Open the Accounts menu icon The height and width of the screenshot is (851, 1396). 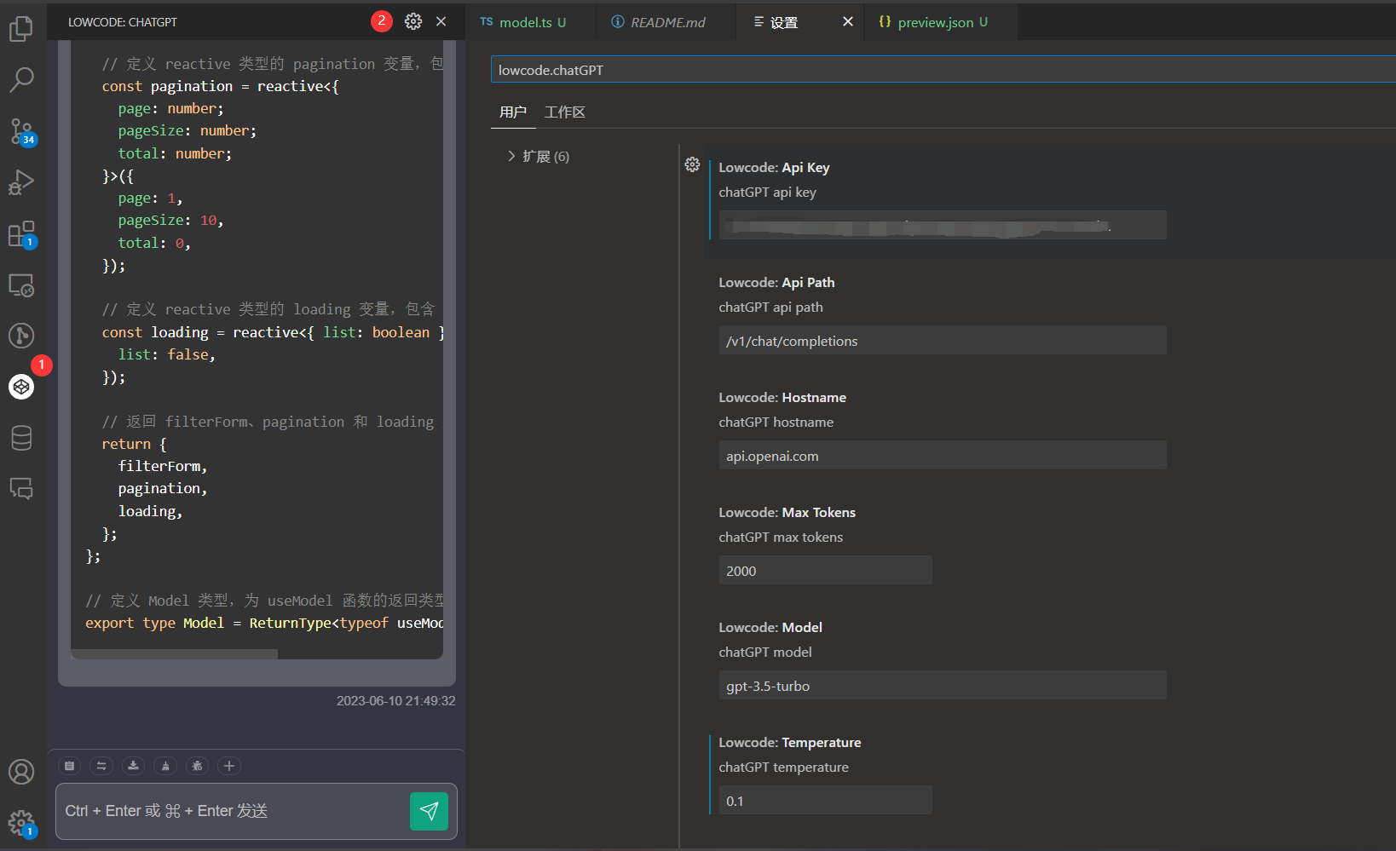tap(21, 772)
